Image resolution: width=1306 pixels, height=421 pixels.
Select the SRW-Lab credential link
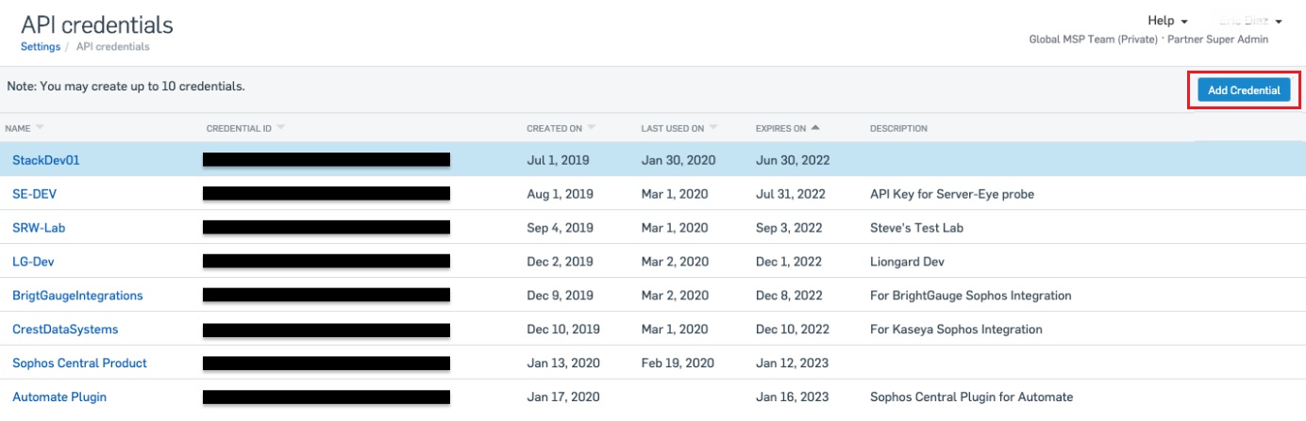pyautogui.click(x=39, y=228)
